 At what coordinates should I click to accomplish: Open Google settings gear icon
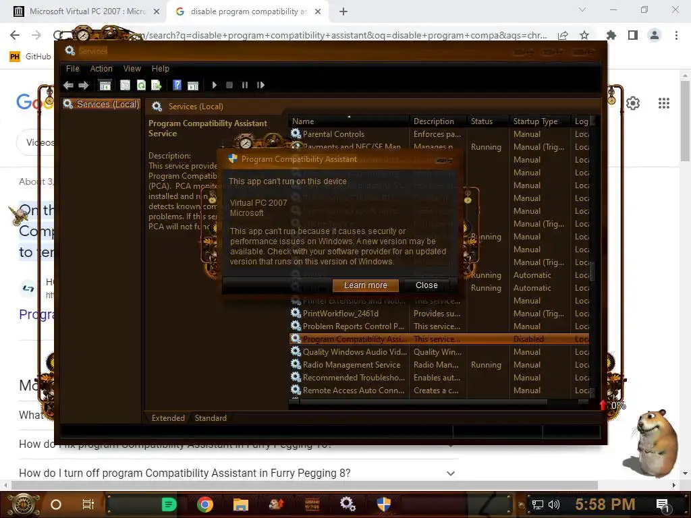point(633,103)
